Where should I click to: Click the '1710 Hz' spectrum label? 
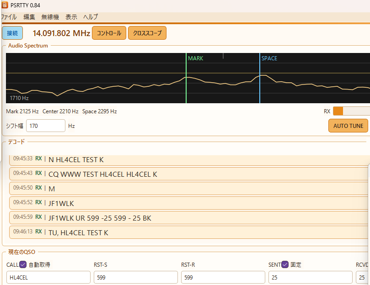[x=19, y=98]
